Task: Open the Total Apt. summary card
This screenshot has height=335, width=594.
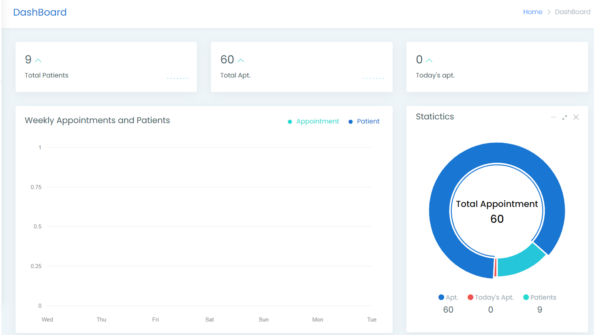Action: click(302, 67)
